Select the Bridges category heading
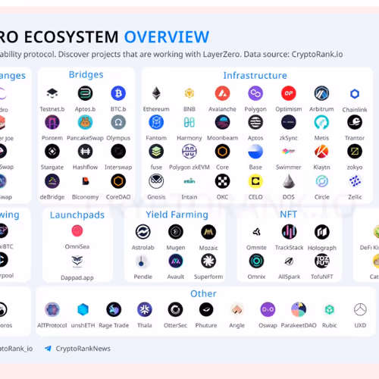The image size is (379, 379). (x=86, y=74)
